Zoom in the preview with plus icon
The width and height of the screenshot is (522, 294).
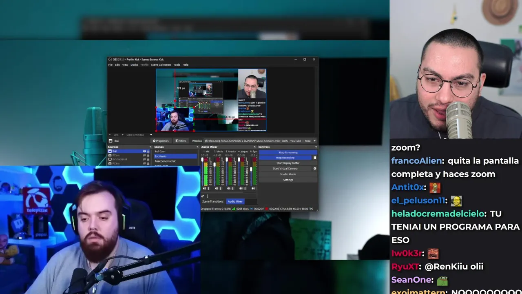[123, 135]
